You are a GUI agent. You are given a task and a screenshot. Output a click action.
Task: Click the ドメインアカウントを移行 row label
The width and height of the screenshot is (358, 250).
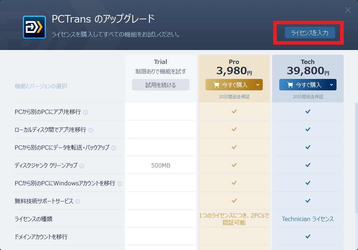tap(41, 237)
